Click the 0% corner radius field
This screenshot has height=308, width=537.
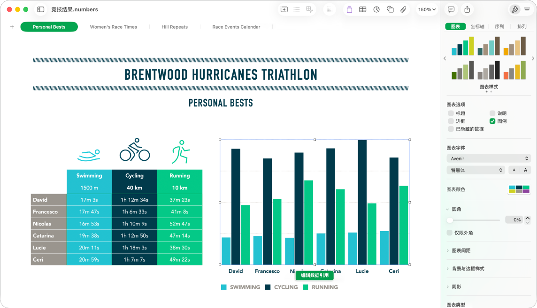(x=514, y=220)
